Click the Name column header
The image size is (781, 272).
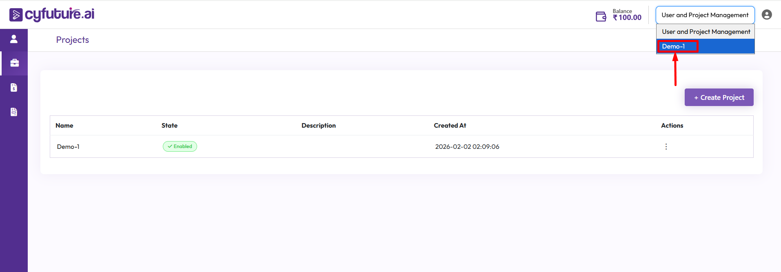[x=64, y=126]
